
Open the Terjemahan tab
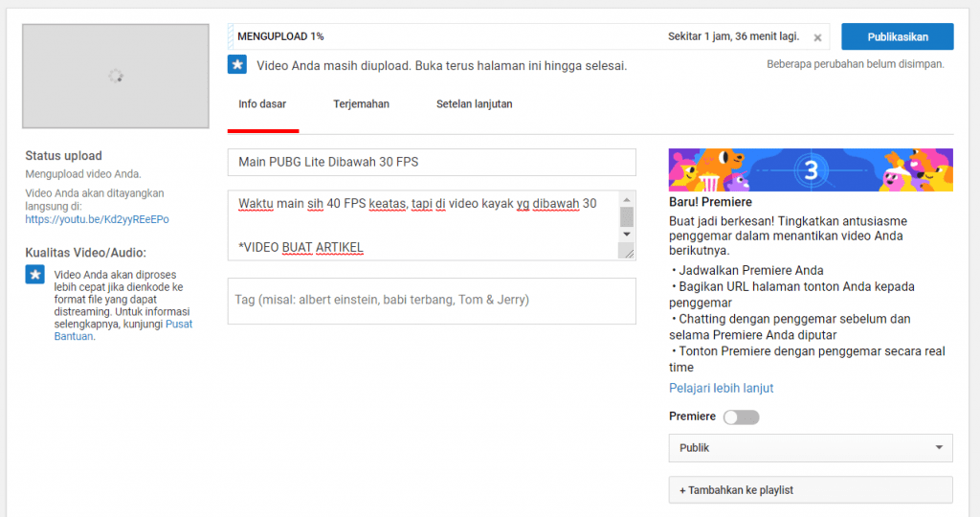click(x=361, y=104)
